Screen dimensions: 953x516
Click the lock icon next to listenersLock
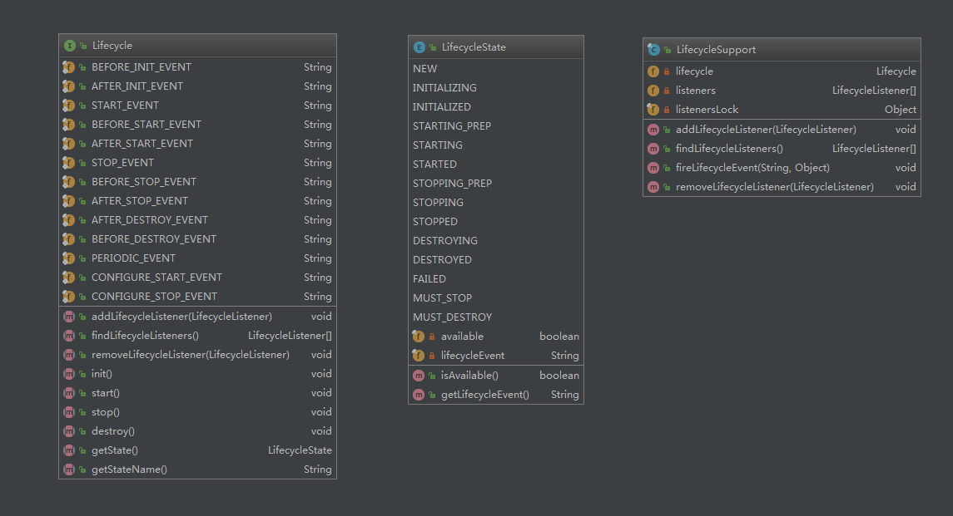coord(666,110)
